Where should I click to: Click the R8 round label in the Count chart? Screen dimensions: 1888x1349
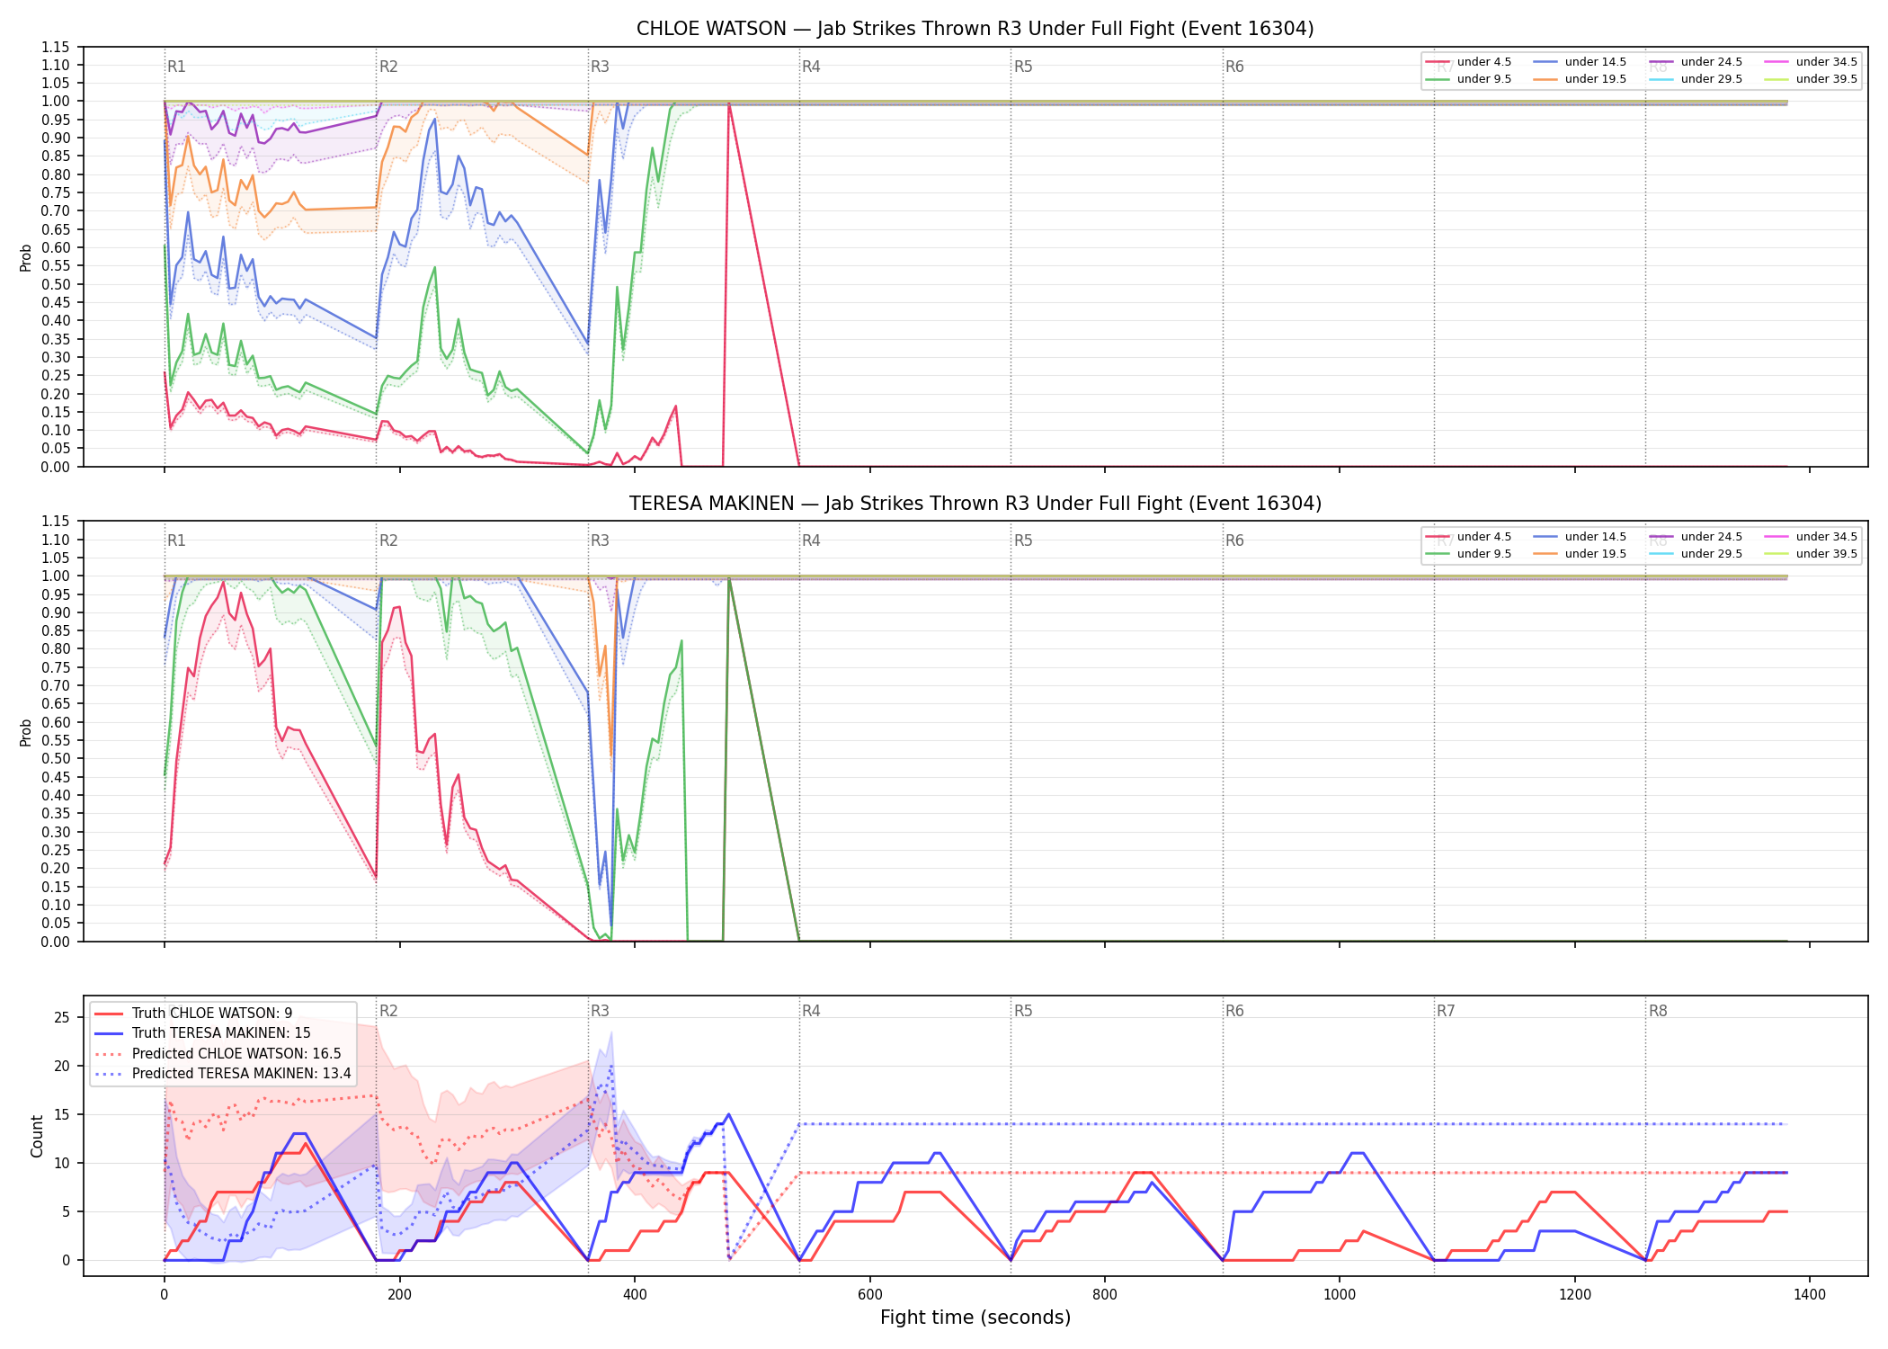pyautogui.click(x=1658, y=1011)
